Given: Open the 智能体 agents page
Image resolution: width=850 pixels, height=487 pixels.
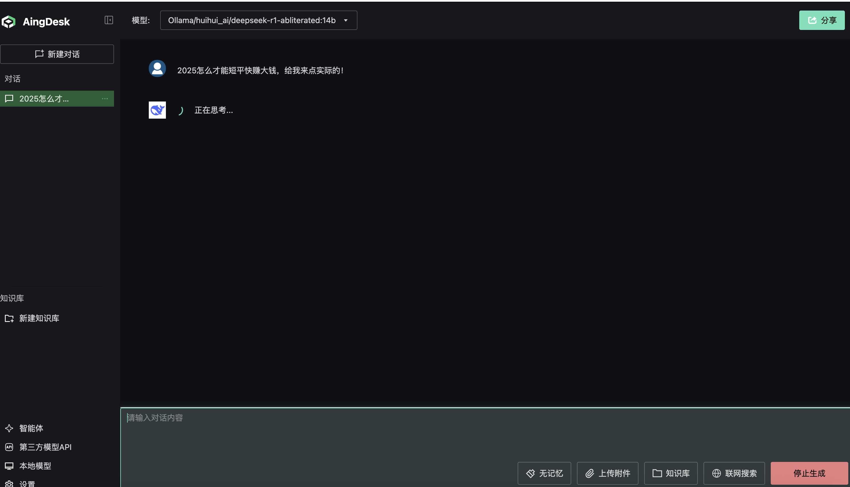Looking at the screenshot, I should (24, 428).
